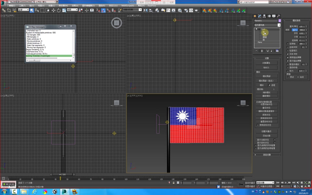Open the 编辑(E) menu
The image size is (312, 195).
[x=12, y=6]
